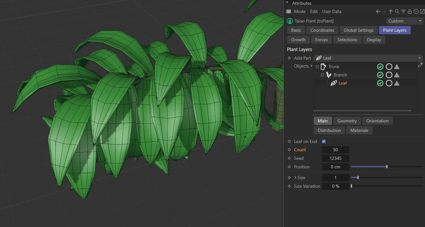Switch to the Geometry tab

click(347, 121)
